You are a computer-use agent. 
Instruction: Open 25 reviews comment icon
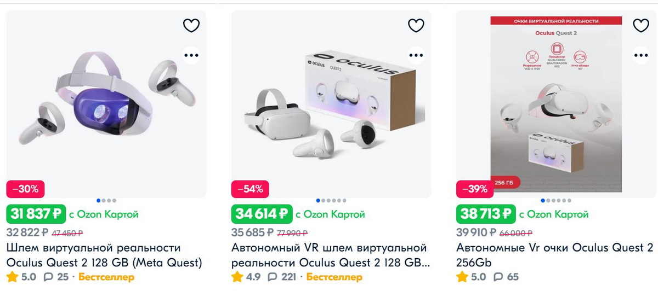tap(48, 277)
